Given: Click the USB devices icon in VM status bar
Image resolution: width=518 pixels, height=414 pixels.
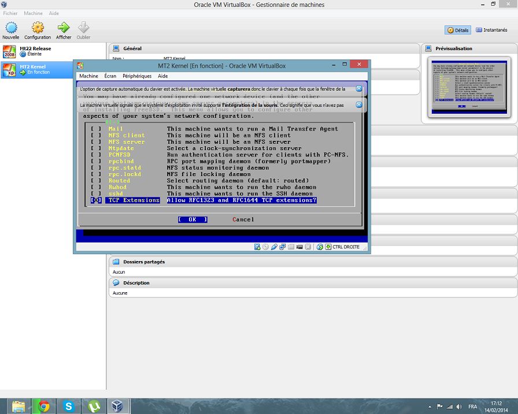Looking at the screenshot, I should (274, 247).
